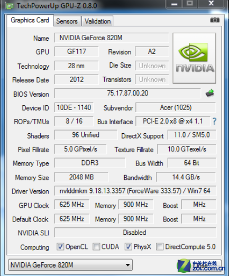
Task: Click the Bus Interface question mark
Action: [214, 121]
